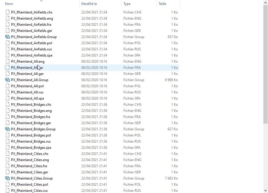The height and width of the screenshot is (193, 268).
Task: Select file name PX_Rheinland_Cities.pol
Action: pyautogui.click(x=30, y=185)
